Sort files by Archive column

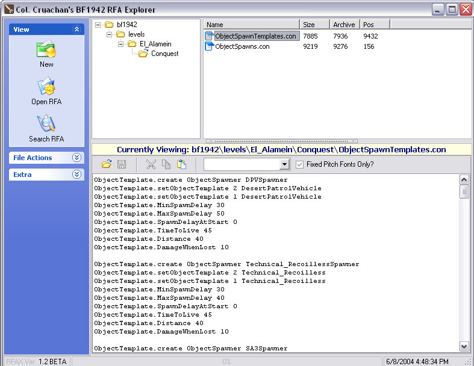click(345, 25)
